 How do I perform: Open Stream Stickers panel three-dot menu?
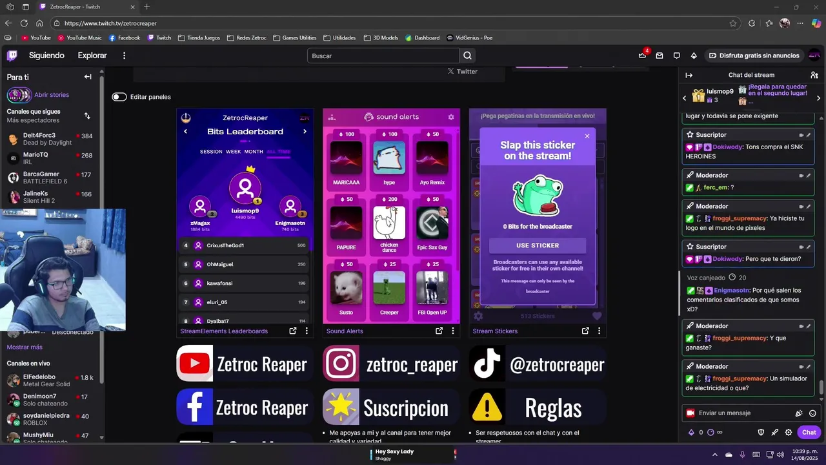tap(599, 331)
